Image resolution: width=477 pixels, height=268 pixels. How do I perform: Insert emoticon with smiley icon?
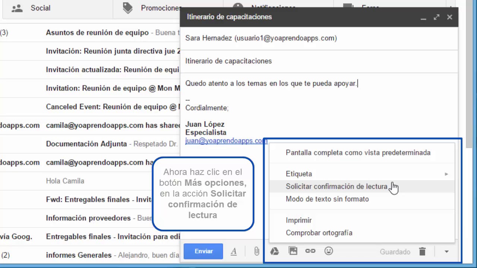328,251
